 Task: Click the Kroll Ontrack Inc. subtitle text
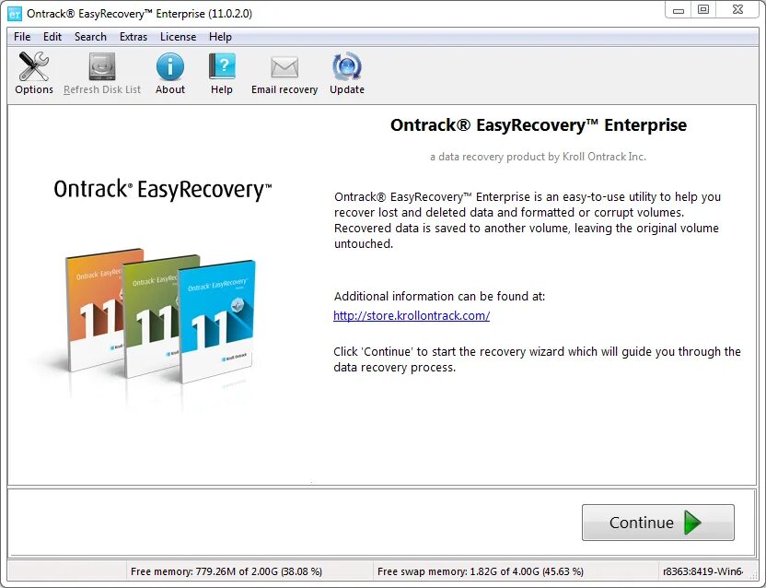(x=538, y=157)
